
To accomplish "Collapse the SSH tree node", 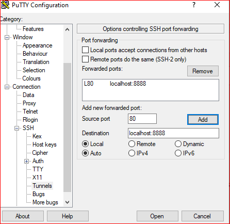I will click(17, 128).
